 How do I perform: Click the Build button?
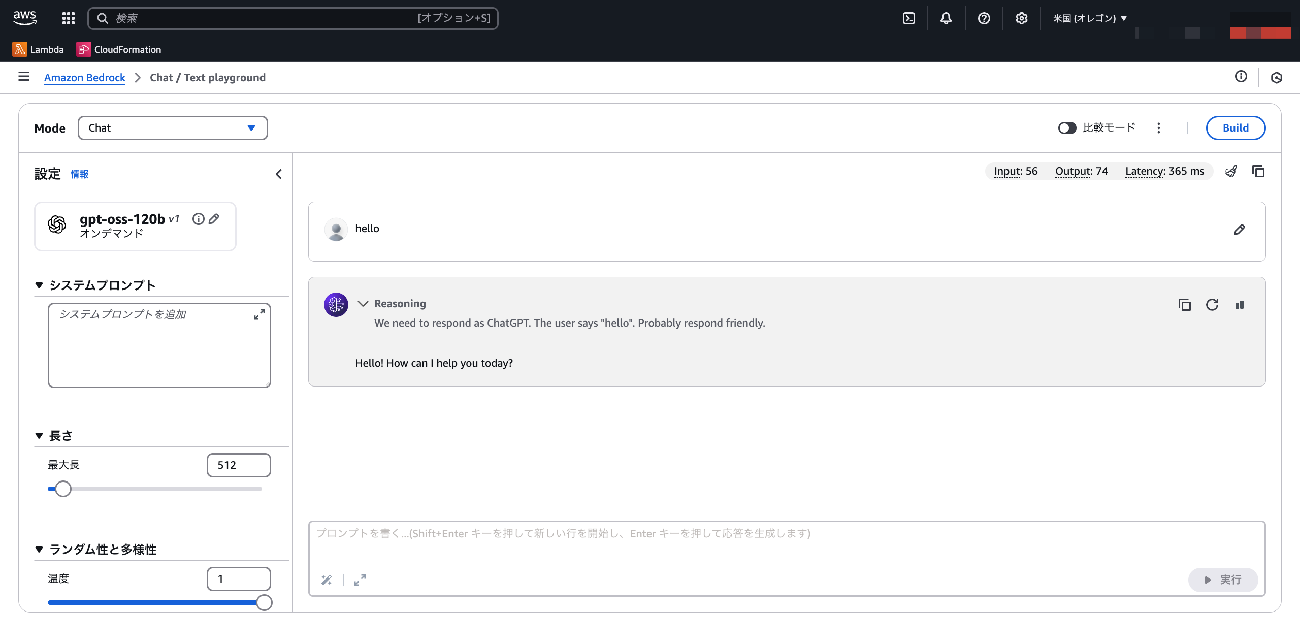click(1236, 128)
